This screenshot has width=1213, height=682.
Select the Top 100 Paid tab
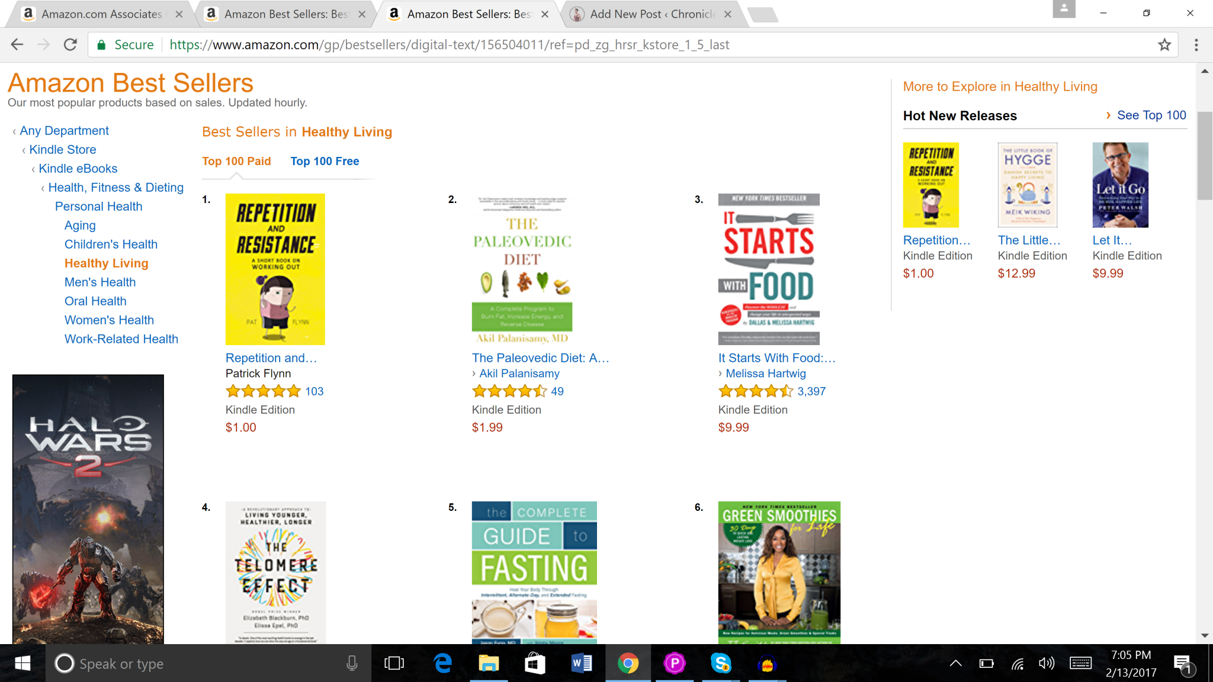pos(236,161)
